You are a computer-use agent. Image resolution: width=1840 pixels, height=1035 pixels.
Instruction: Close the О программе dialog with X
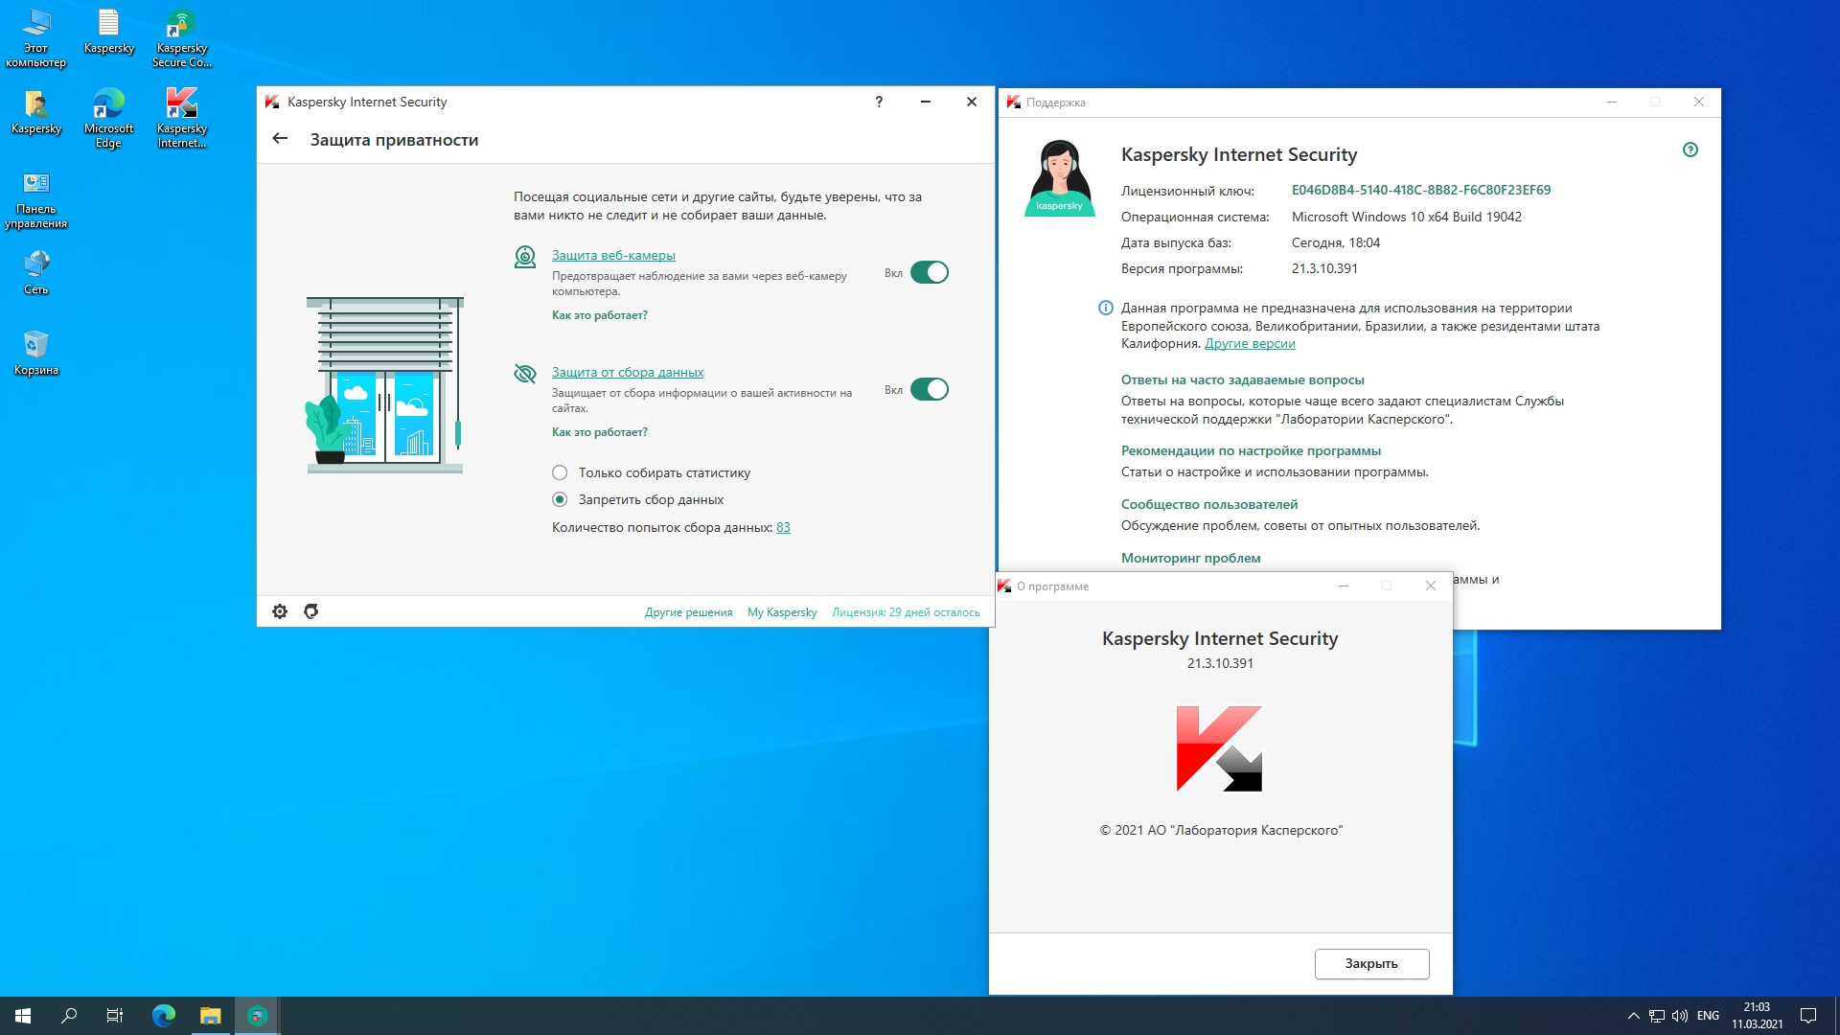point(1431,586)
